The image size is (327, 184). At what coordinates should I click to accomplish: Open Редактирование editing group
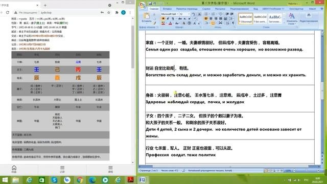pos(309,18)
